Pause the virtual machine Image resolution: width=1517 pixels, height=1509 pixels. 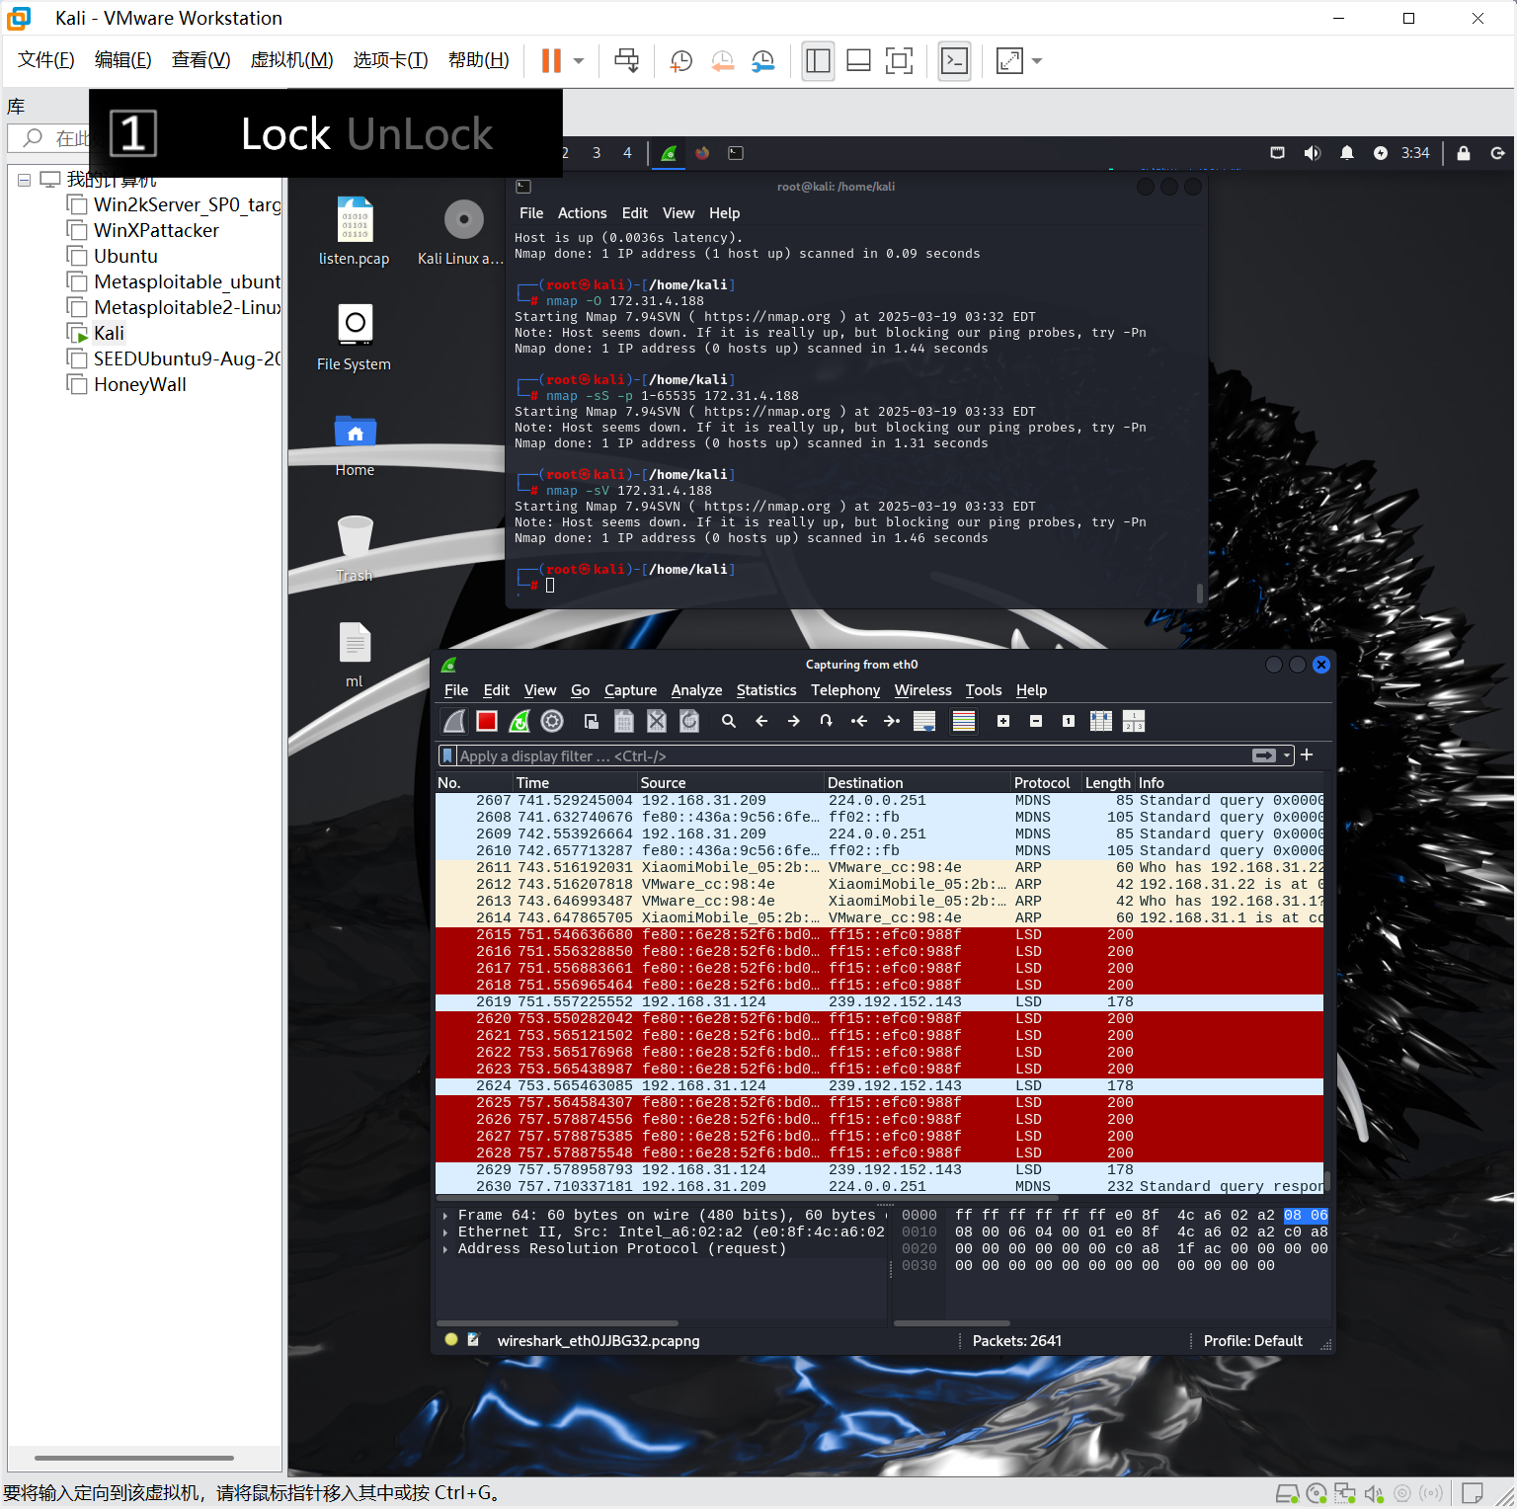click(x=551, y=61)
